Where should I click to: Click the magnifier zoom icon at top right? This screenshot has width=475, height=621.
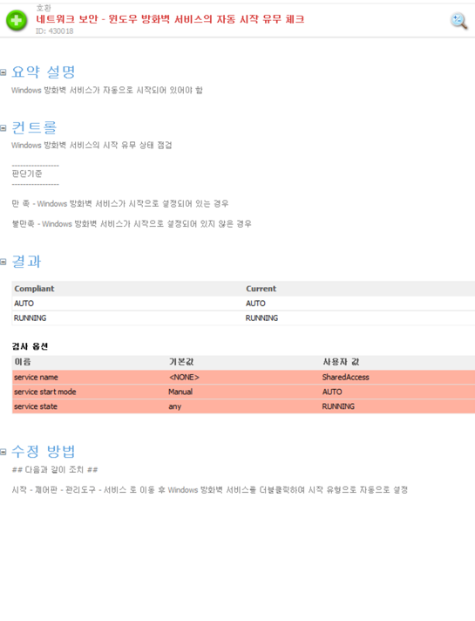(459, 21)
